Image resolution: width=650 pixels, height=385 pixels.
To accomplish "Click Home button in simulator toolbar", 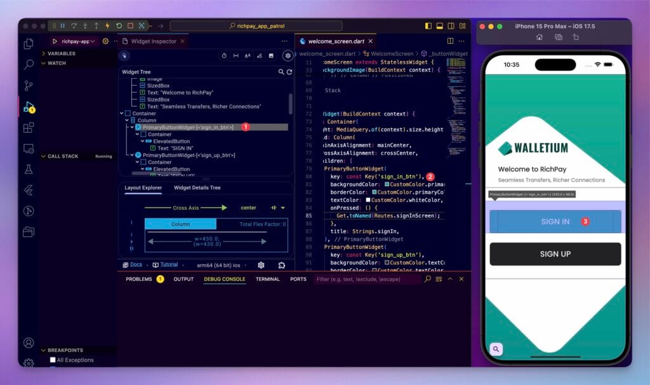I will pyautogui.click(x=539, y=37).
